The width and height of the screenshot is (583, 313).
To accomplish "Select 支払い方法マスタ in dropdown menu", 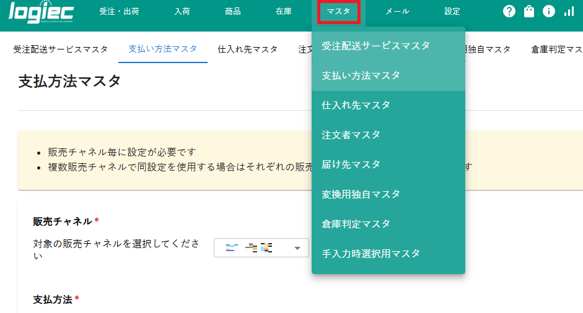I will click(x=388, y=75).
